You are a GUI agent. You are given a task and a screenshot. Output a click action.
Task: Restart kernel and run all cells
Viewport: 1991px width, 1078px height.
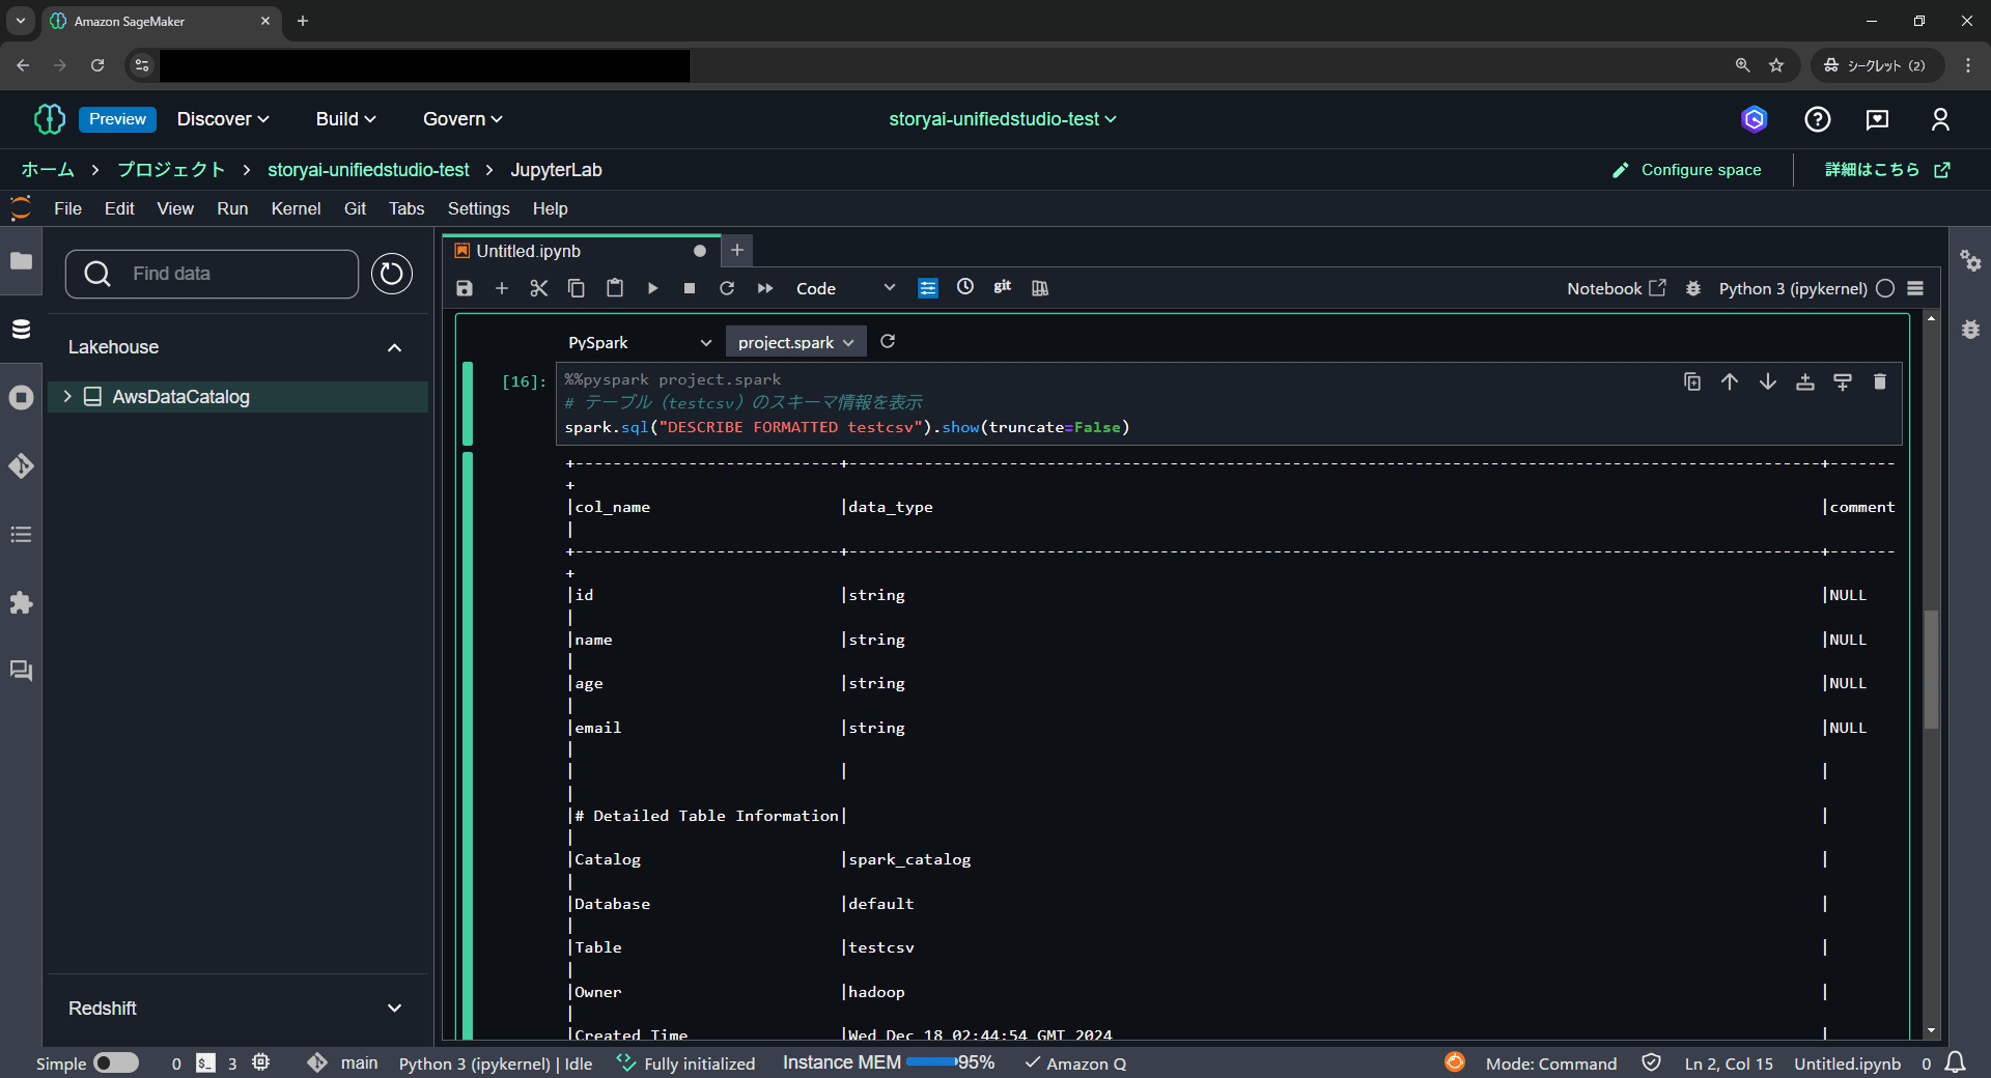coord(765,288)
